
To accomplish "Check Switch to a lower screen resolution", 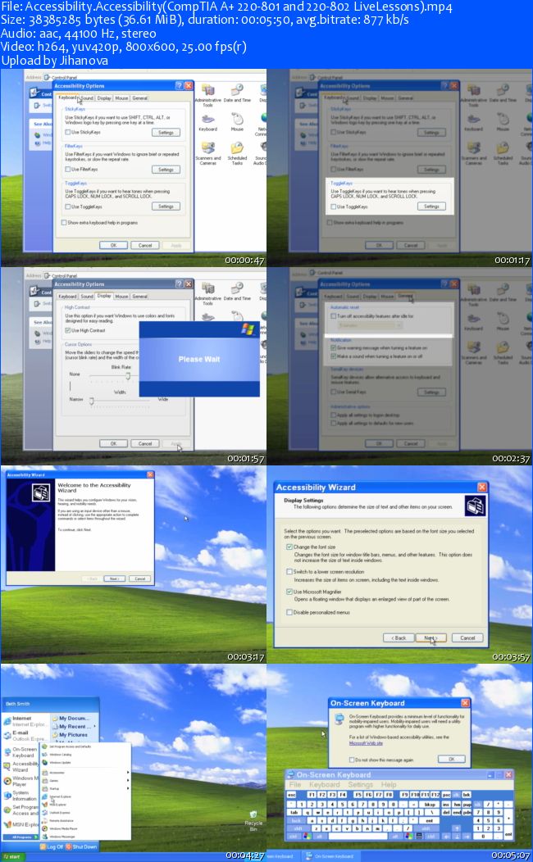I will pos(289,572).
